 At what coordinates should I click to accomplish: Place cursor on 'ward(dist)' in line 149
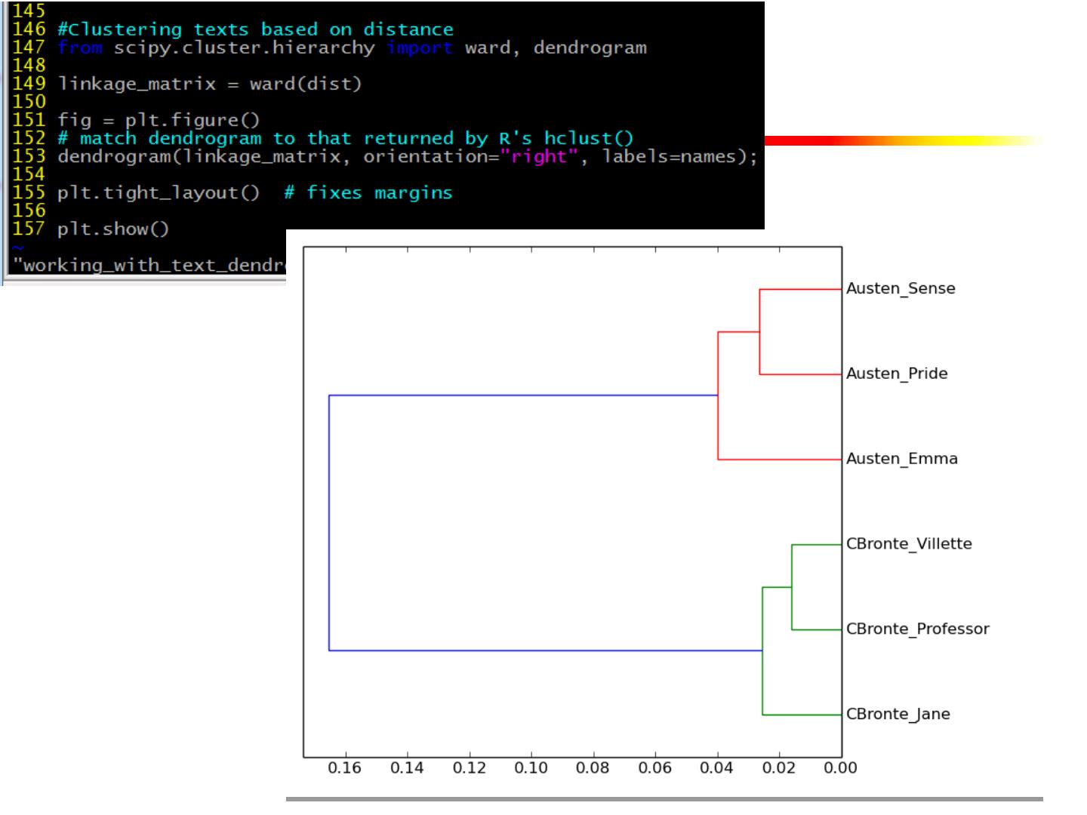click(x=306, y=84)
